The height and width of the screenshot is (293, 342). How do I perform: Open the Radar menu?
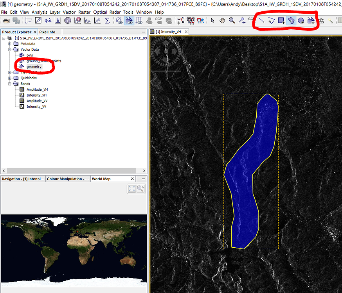pos(115,12)
